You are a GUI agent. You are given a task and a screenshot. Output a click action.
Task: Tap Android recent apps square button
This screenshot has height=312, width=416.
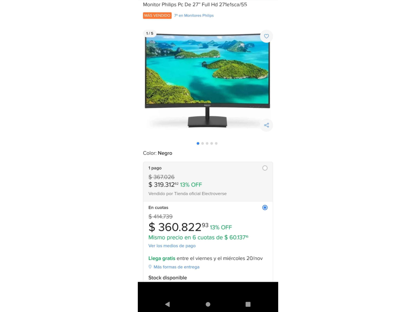[248, 304]
